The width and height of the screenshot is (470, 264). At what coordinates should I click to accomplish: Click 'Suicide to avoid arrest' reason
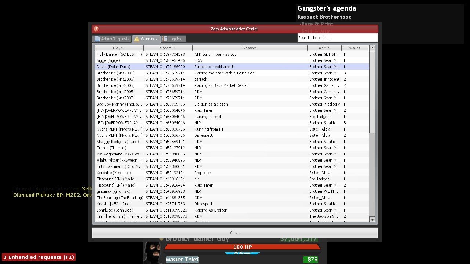click(x=214, y=67)
